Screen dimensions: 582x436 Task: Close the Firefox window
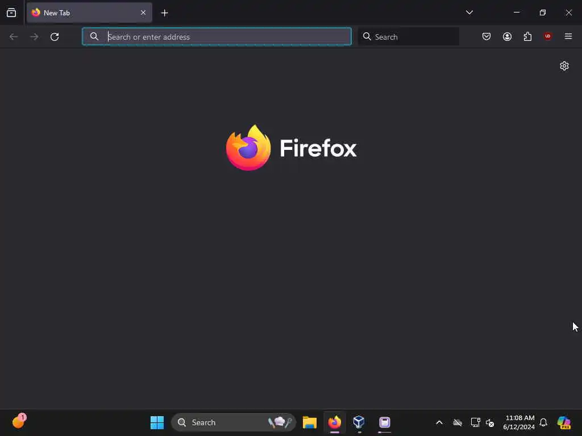(x=568, y=12)
